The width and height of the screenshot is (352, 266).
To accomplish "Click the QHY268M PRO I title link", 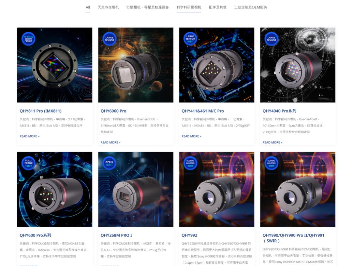I will pos(116,235).
